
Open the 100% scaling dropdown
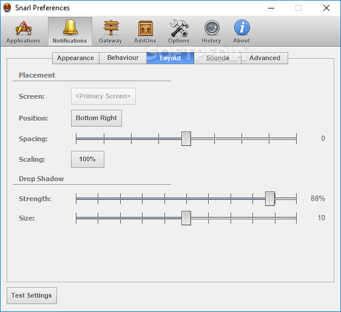(x=87, y=159)
